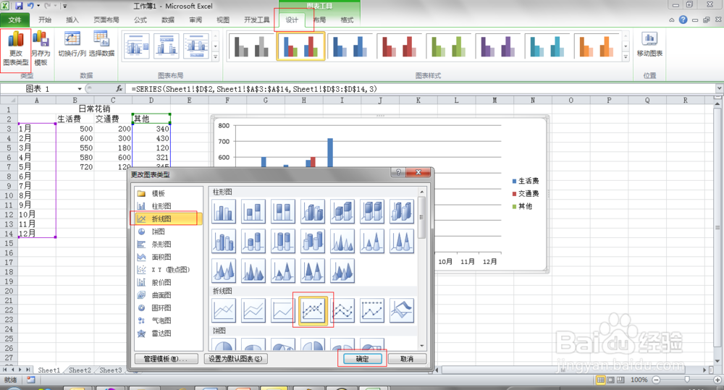Viewport: 724px width, 390px height.
Task: Switch to the Data (数据) tab
Action: click(168, 20)
